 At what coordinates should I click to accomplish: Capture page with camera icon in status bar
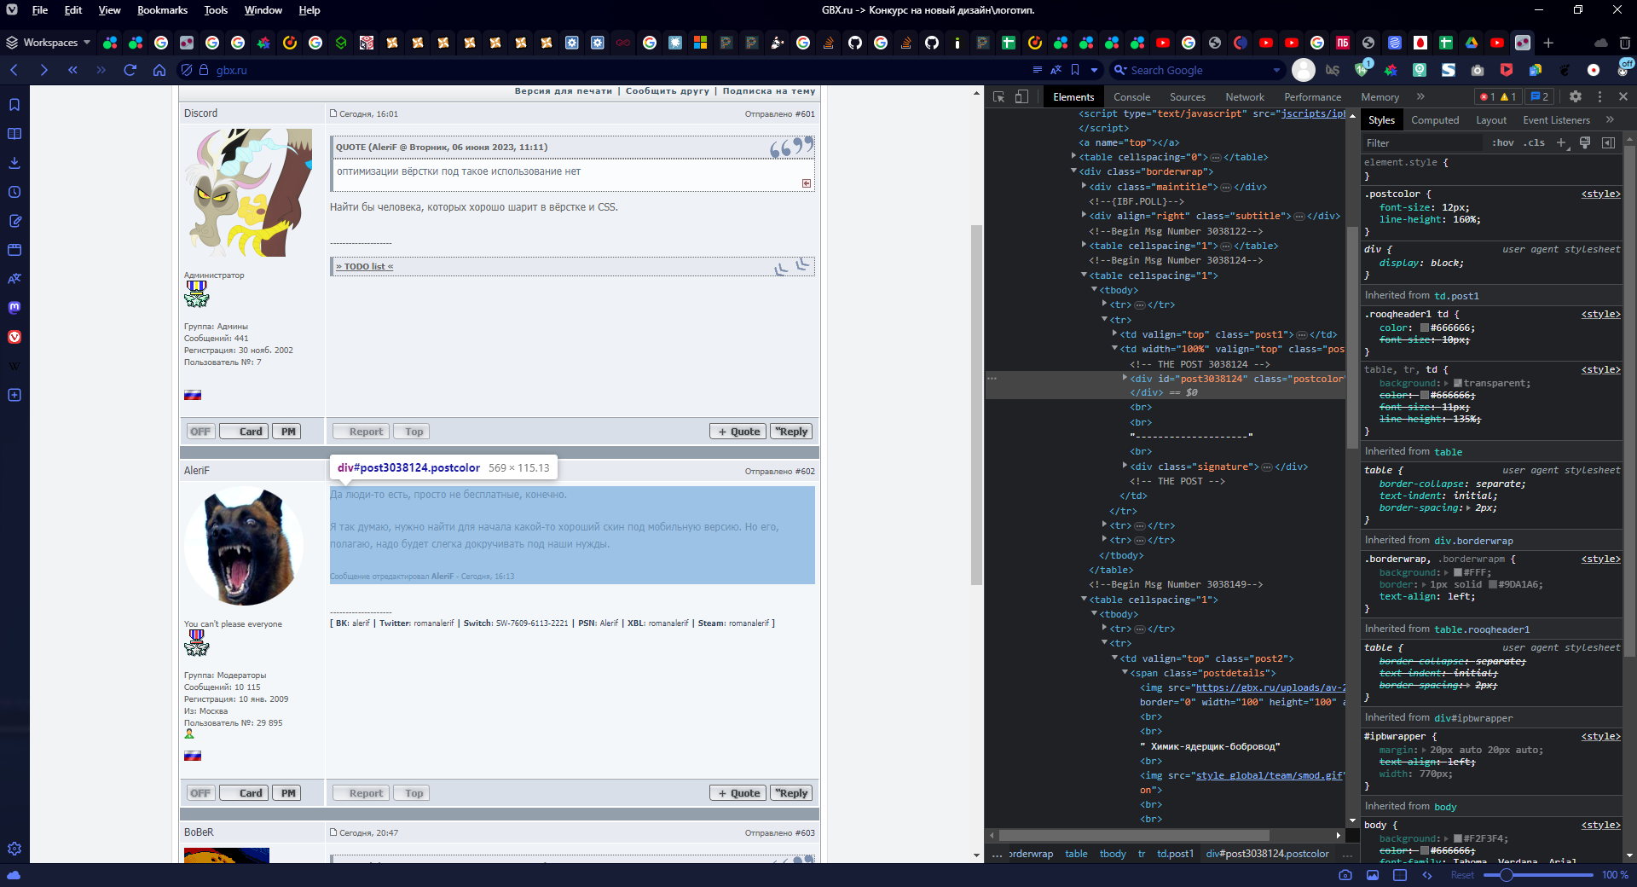point(1345,875)
